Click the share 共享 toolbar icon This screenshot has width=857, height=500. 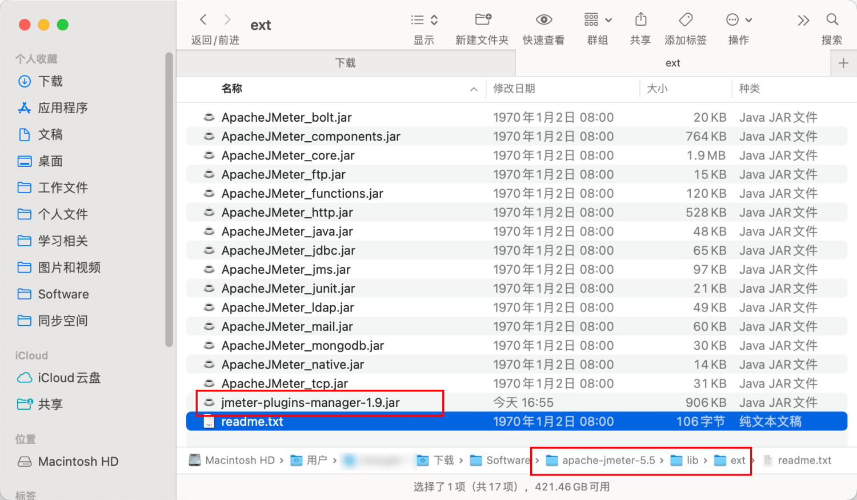(x=641, y=19)
